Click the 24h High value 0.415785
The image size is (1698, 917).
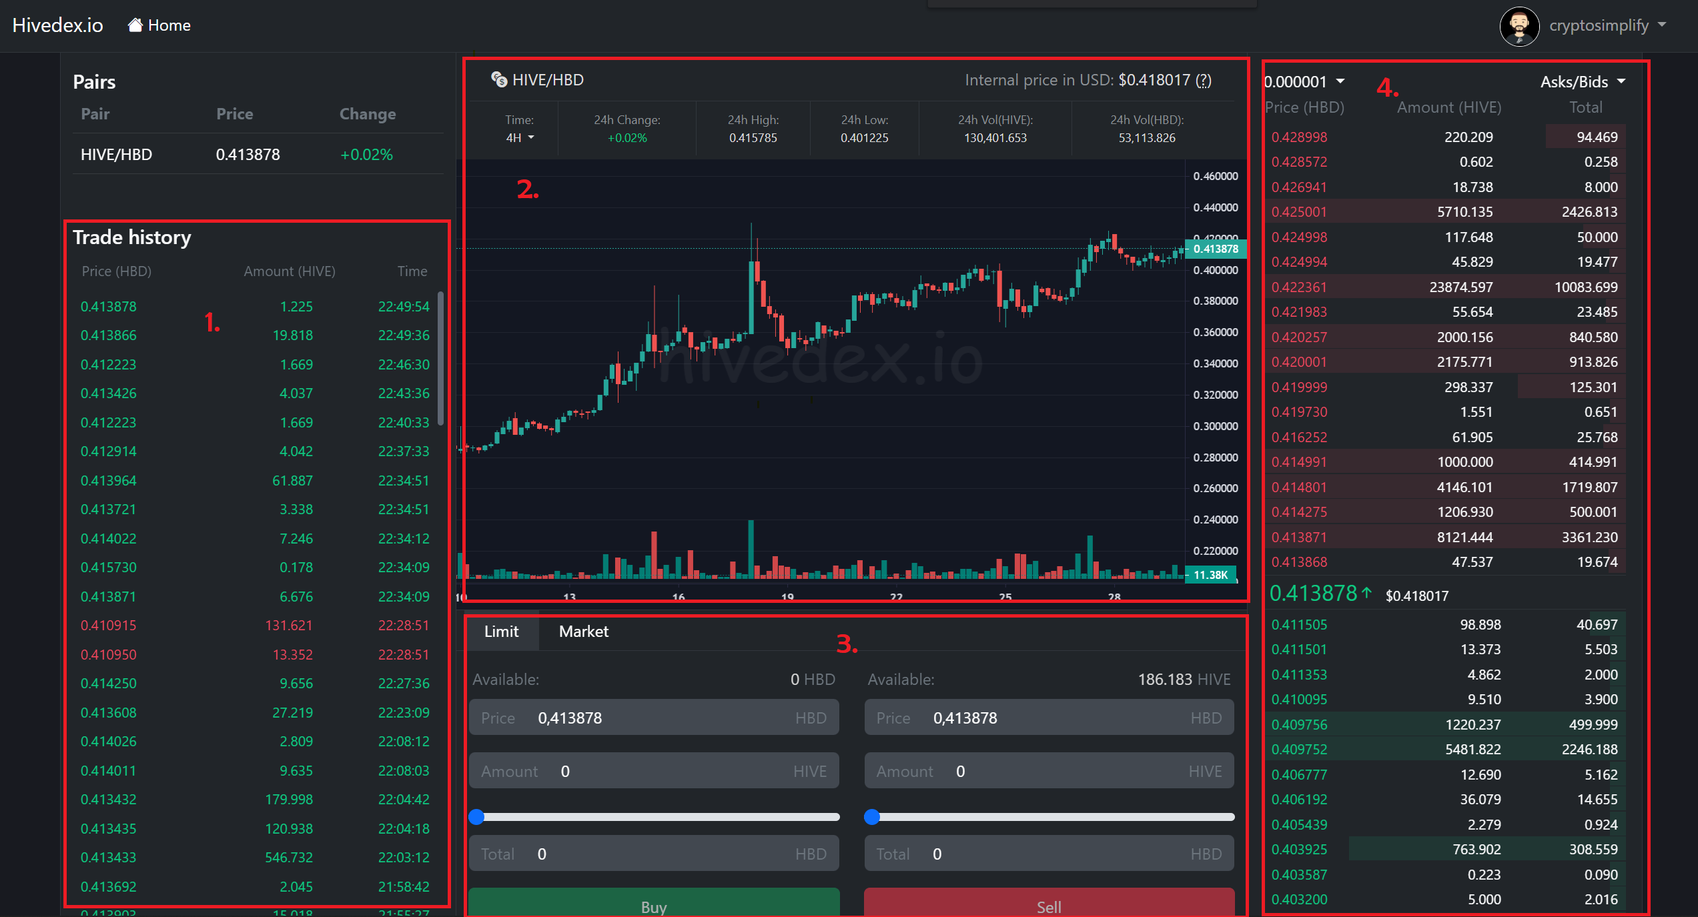(753, 138)
